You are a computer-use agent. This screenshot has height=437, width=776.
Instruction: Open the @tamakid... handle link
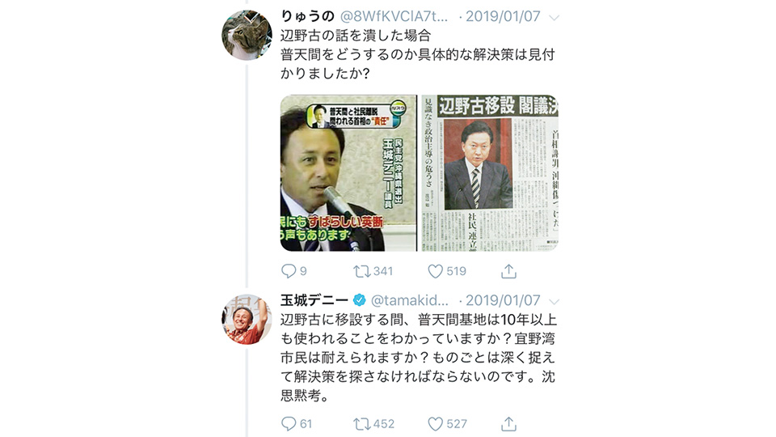coord(410,300)
